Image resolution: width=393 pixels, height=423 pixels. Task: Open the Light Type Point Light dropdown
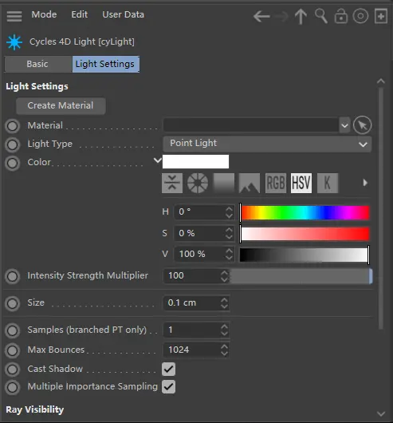tap(267, 144)
